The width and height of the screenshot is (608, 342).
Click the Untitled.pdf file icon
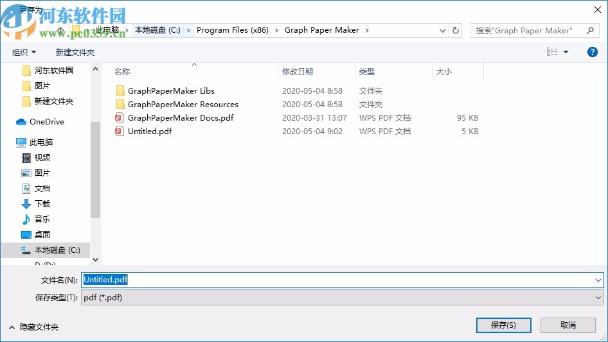coord(120,132)
